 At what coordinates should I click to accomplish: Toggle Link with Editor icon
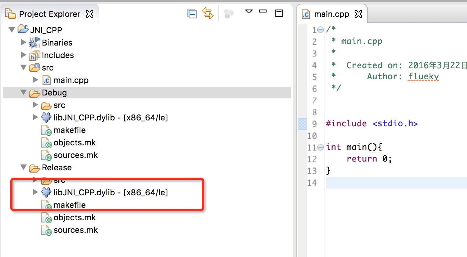[208, 14]
